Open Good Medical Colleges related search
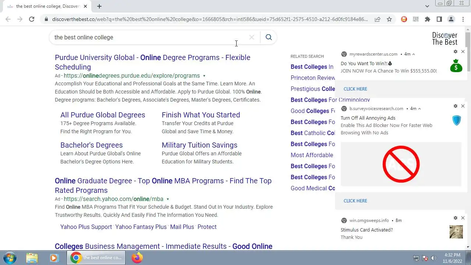Image resolution: width=471 pixels, height=265 pixels. click(x=313, y=188)
